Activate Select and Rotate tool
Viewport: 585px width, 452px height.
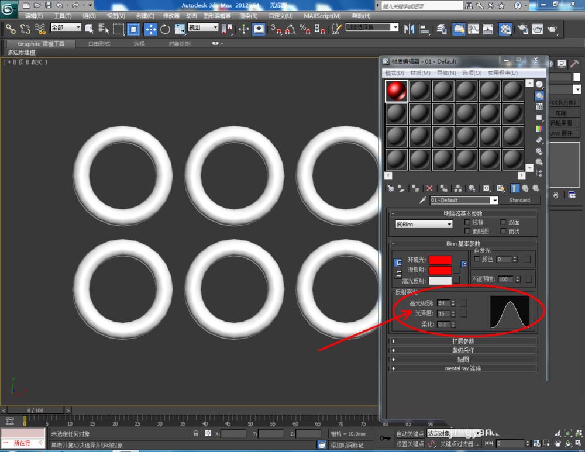165,29
